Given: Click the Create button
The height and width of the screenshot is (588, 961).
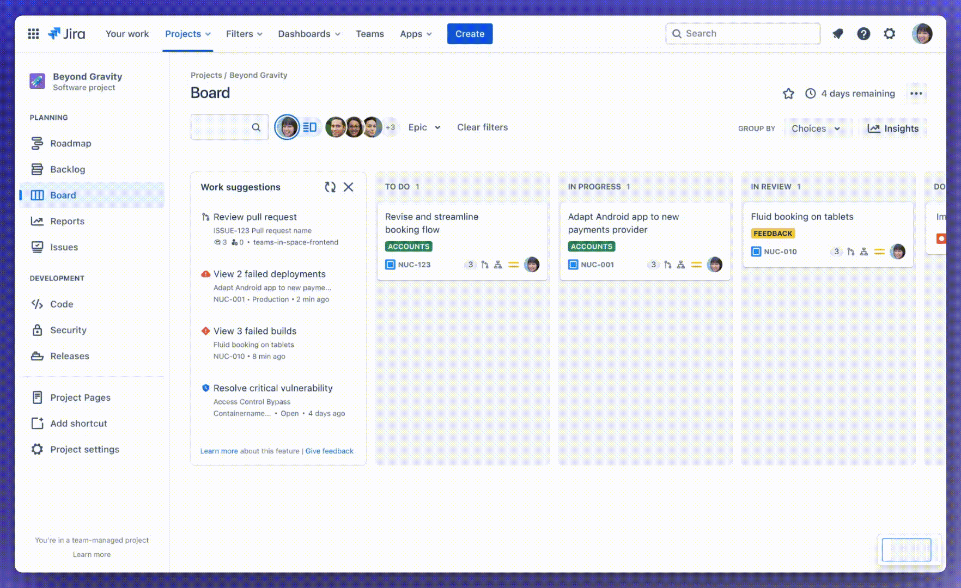Looking at the screenshot, I should tap(470, 34).
